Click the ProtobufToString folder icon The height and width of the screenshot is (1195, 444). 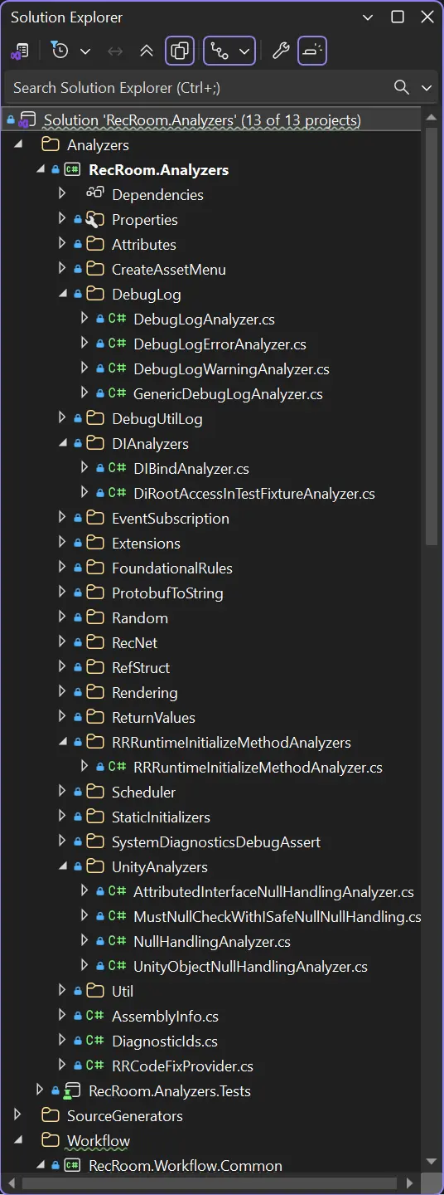95,593
